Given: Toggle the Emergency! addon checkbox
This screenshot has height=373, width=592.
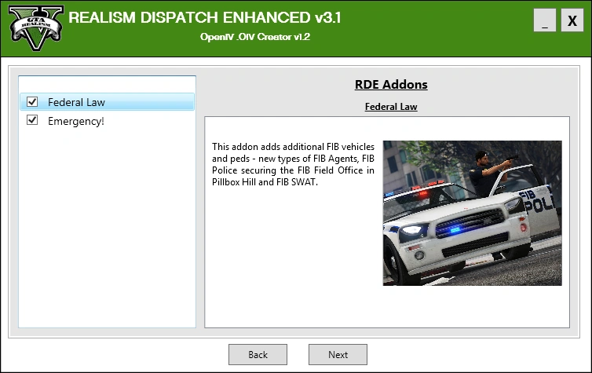Looking at the screenshot, I should tap(32, 120).
